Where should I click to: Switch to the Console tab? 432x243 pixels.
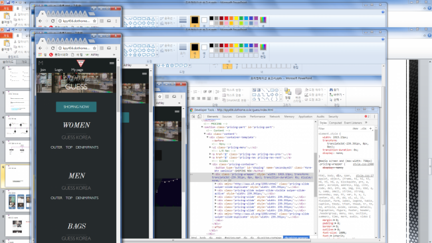coord(241,117)
